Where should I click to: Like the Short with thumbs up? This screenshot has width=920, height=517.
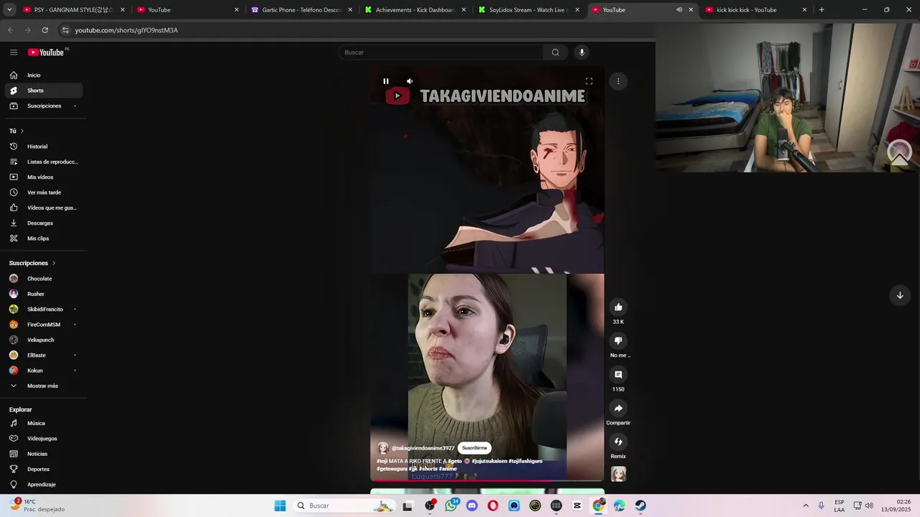618,307
